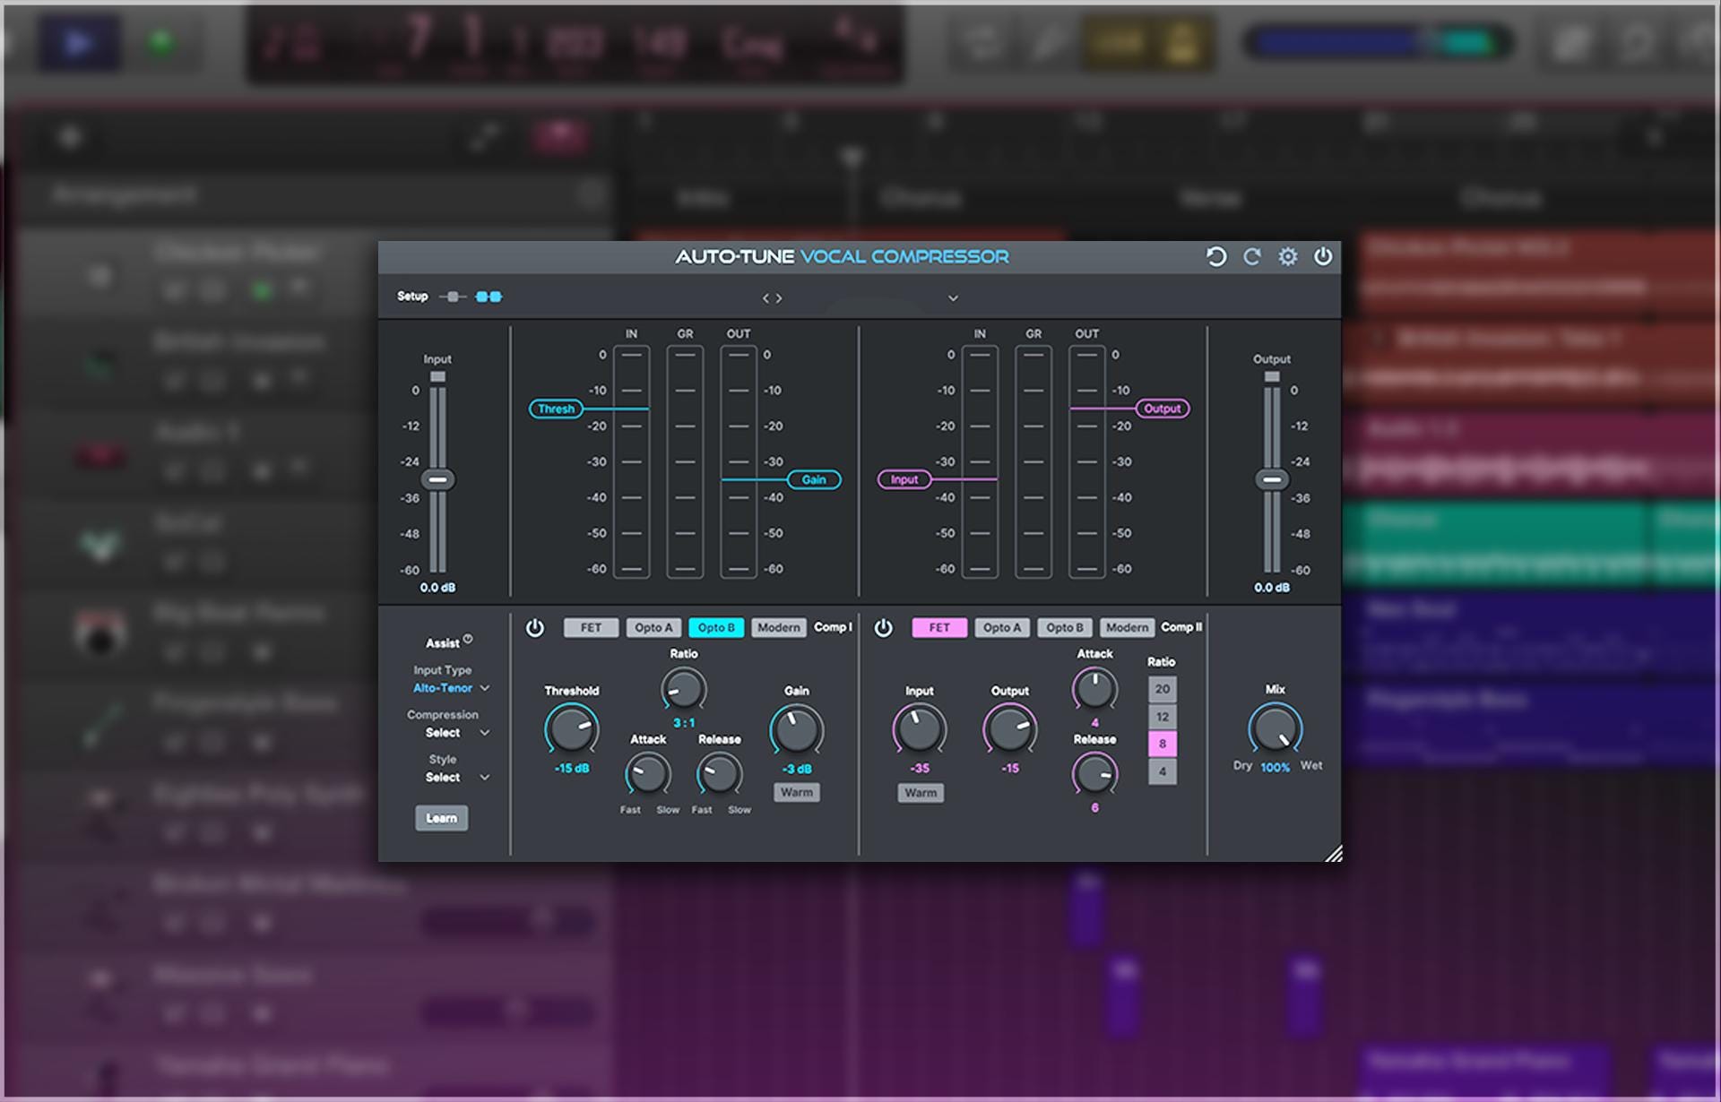Screen dimensions: 1721x1102
Task: Click the Comp I Release knob
Action: 720,774
